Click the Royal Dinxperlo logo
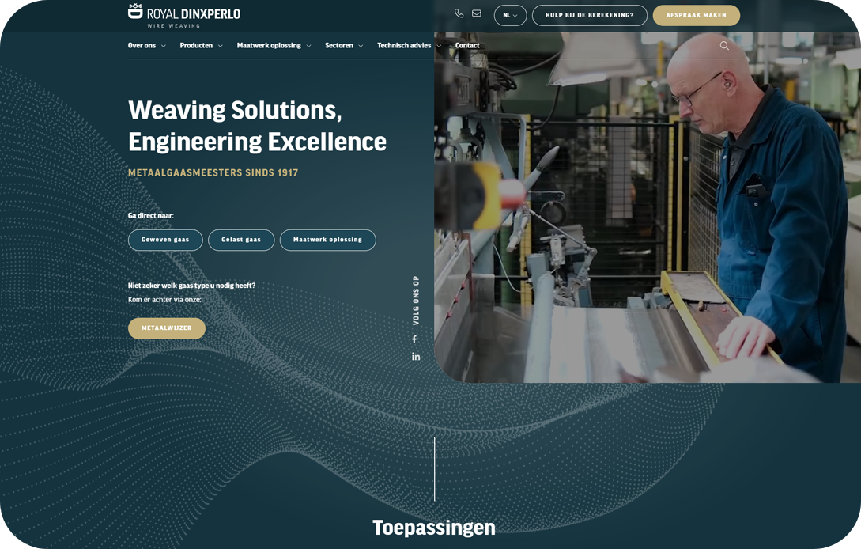This screenshot has width=861, height=549. [184, 15]
